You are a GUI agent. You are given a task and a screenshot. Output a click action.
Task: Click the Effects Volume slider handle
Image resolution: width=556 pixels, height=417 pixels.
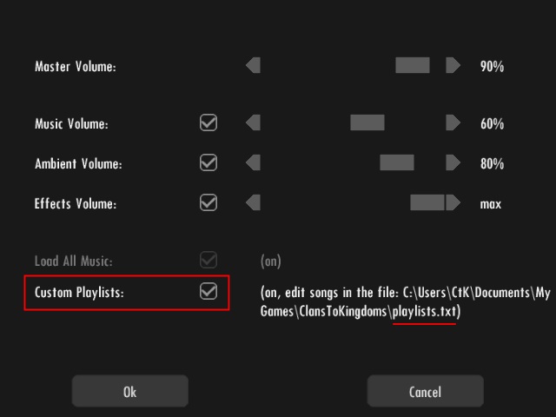pos(427,202)
